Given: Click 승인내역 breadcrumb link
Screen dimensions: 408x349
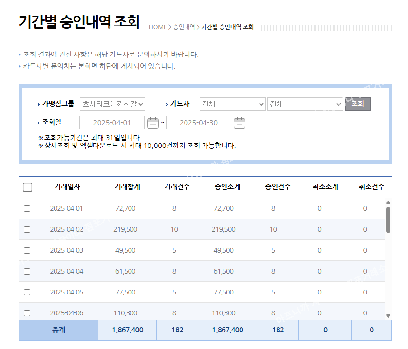Looking at the screenshot, I should click(x=184, y=27).
